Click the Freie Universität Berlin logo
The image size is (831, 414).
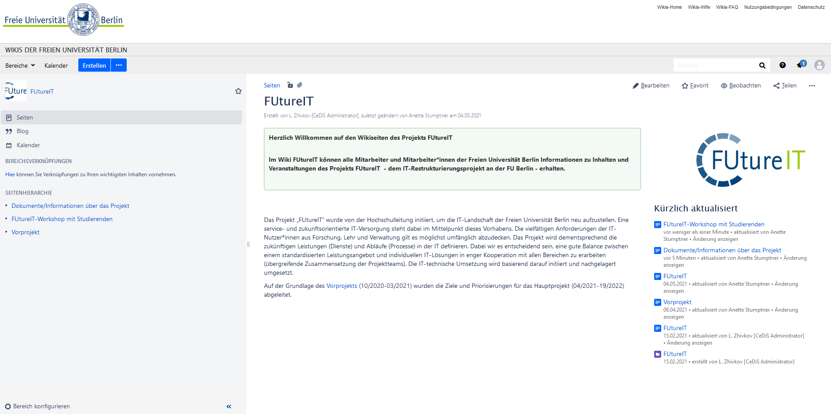64,19
